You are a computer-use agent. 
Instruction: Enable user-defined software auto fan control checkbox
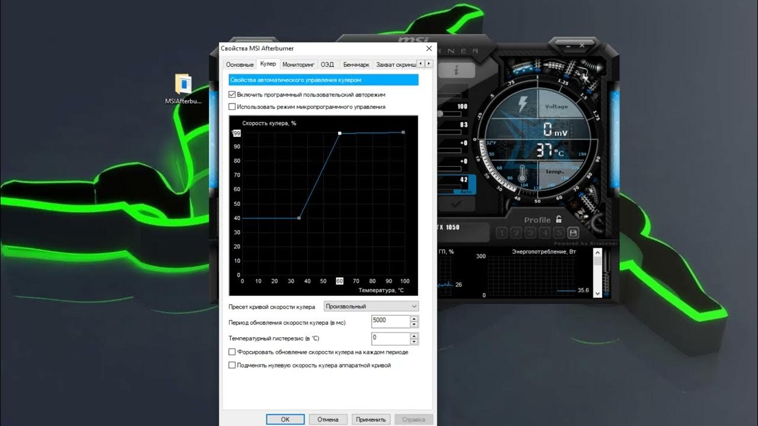pos(232,94)
